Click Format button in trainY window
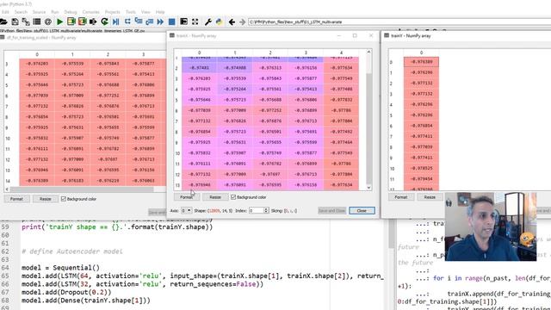Viewport: 551px width, 310px height. click(x=401, y=197)
